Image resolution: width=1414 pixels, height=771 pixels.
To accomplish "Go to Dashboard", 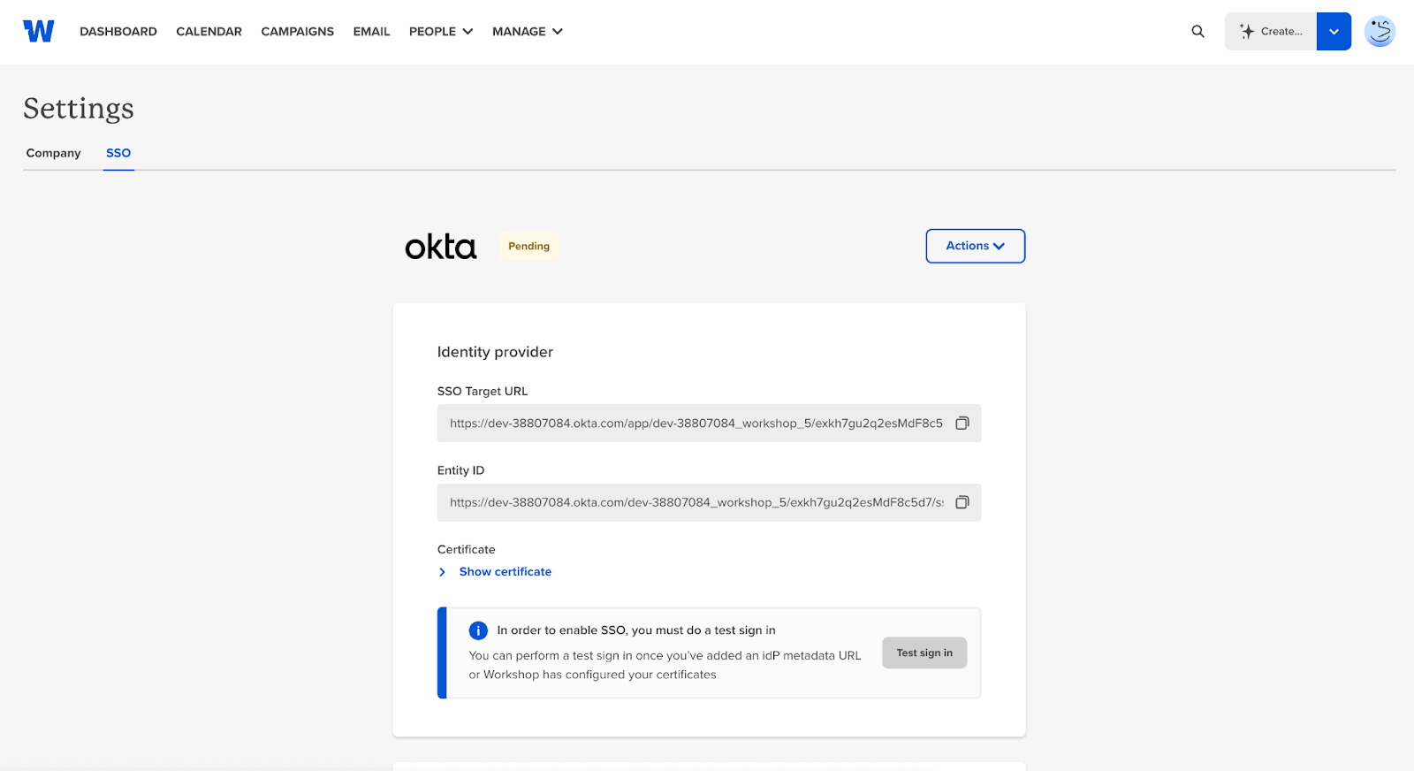I will [x=118, y=31].
